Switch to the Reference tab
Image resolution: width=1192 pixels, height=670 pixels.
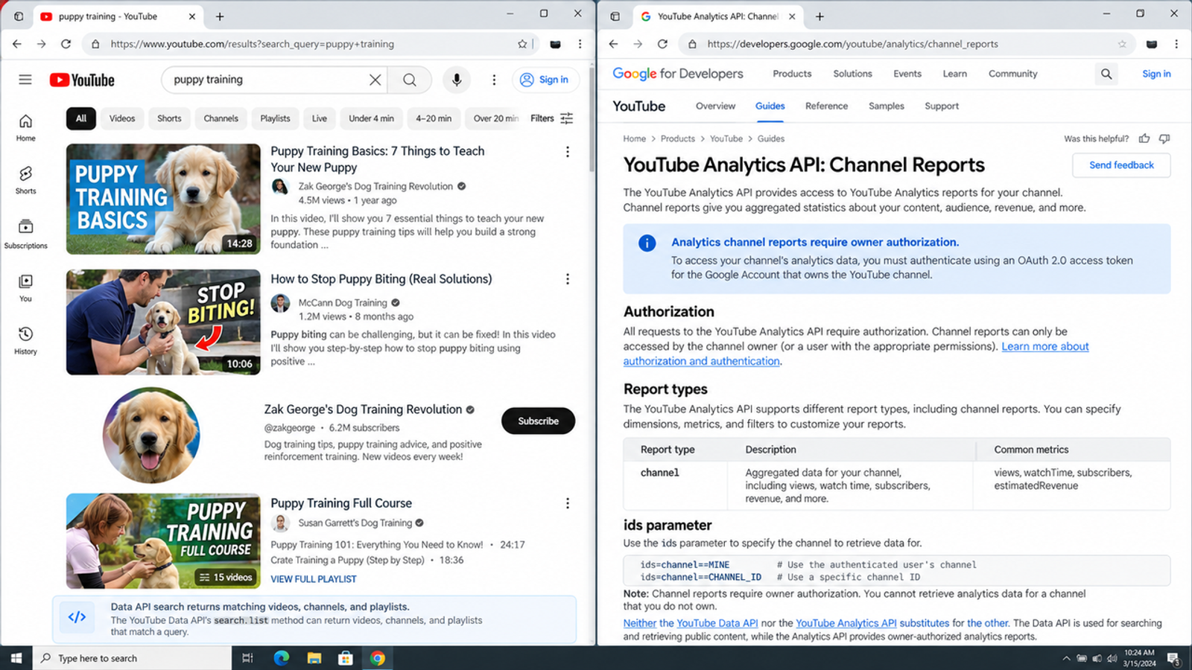(826, 106)
